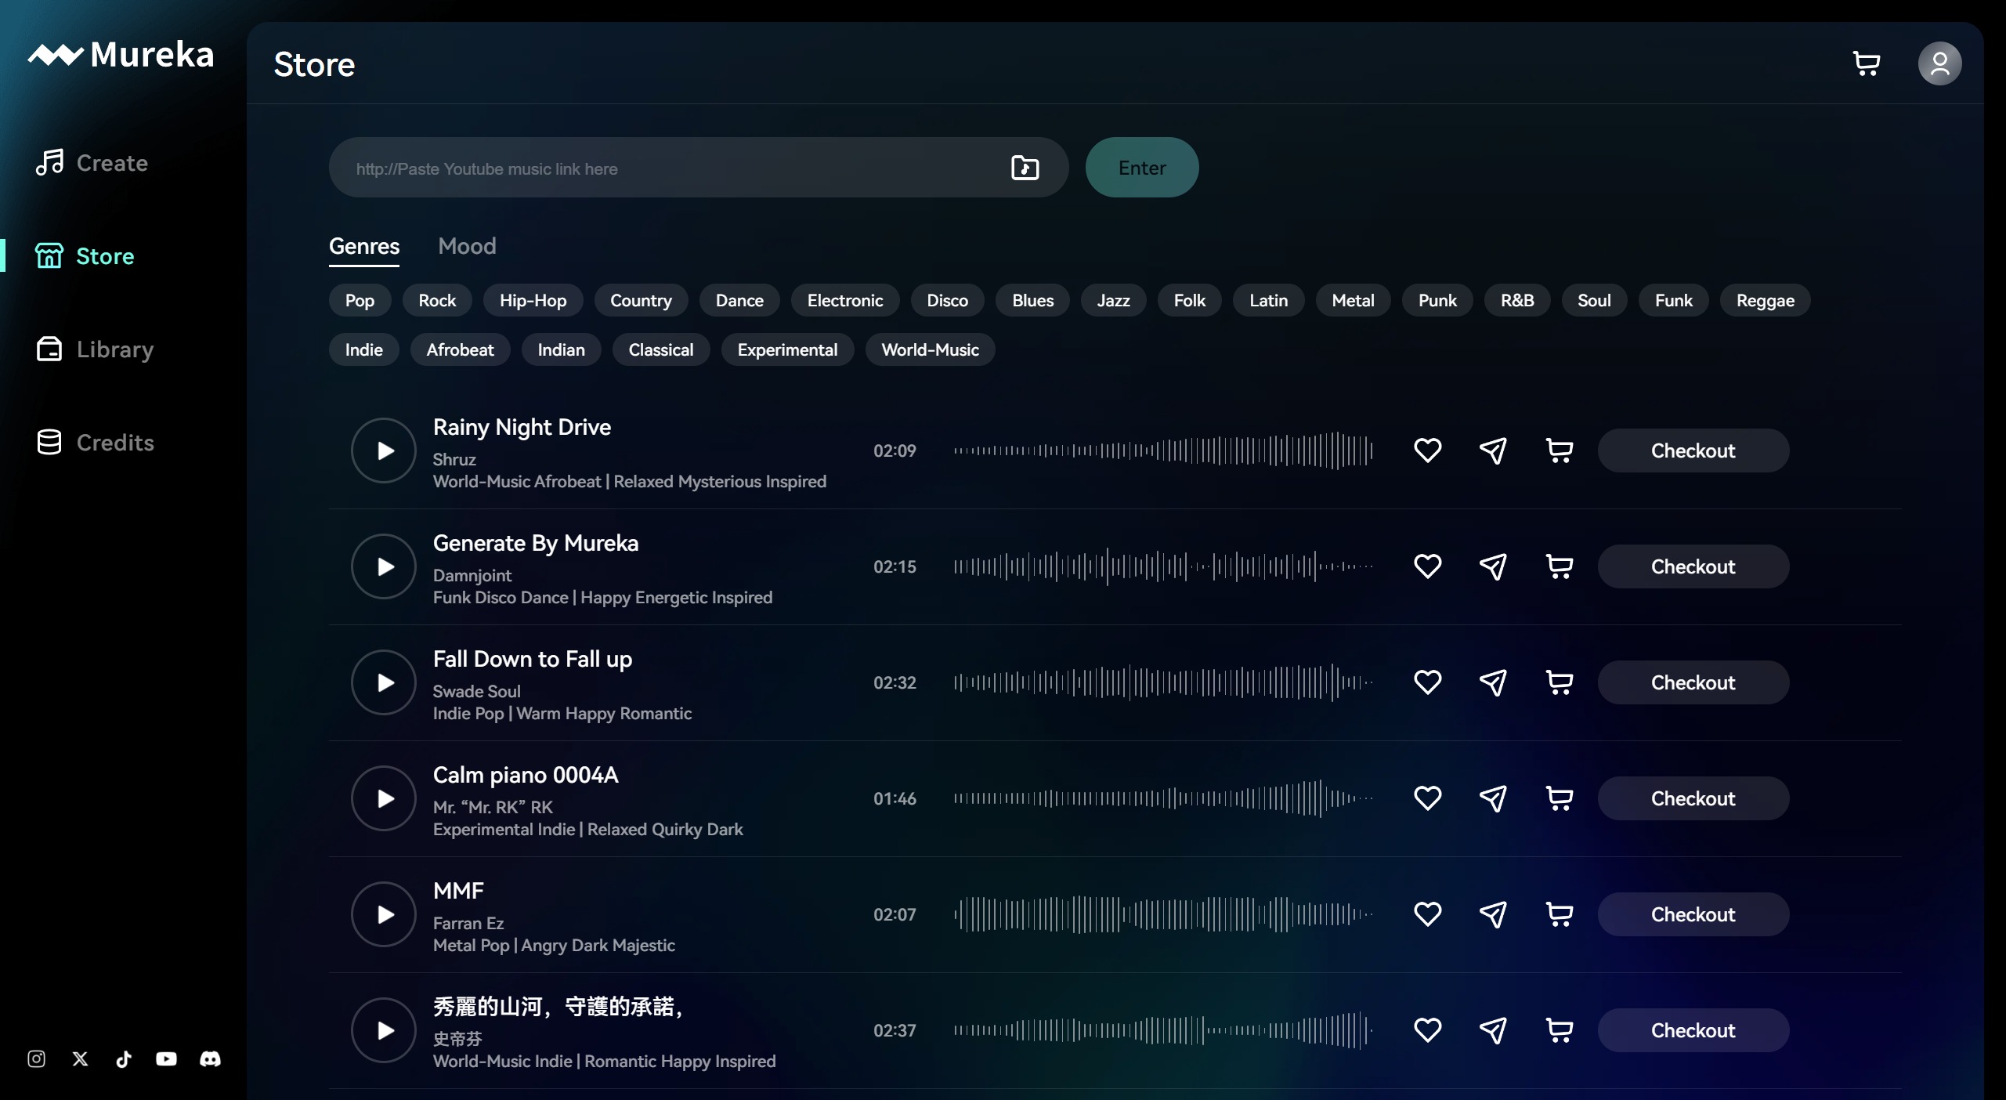
Task: Like the Fall Down to Fall up track
Action: [1428, 682]
